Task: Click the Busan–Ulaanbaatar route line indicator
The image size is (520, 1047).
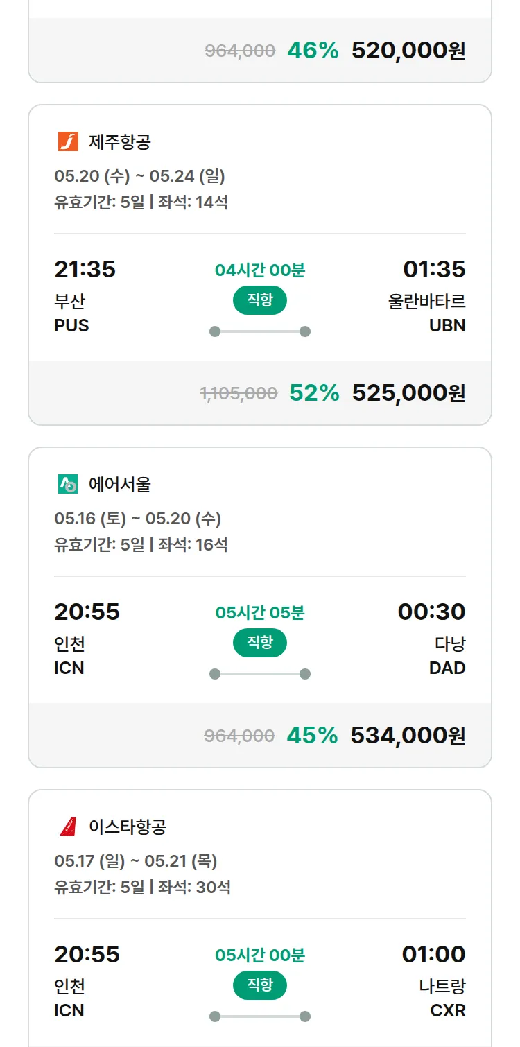Action: 260,331
